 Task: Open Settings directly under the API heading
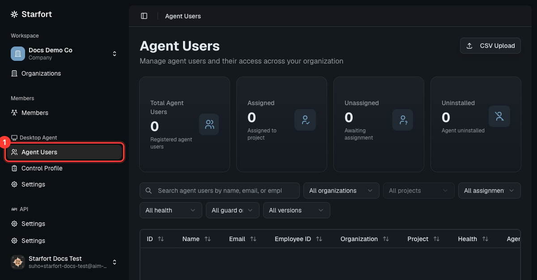tap(64, 224)
